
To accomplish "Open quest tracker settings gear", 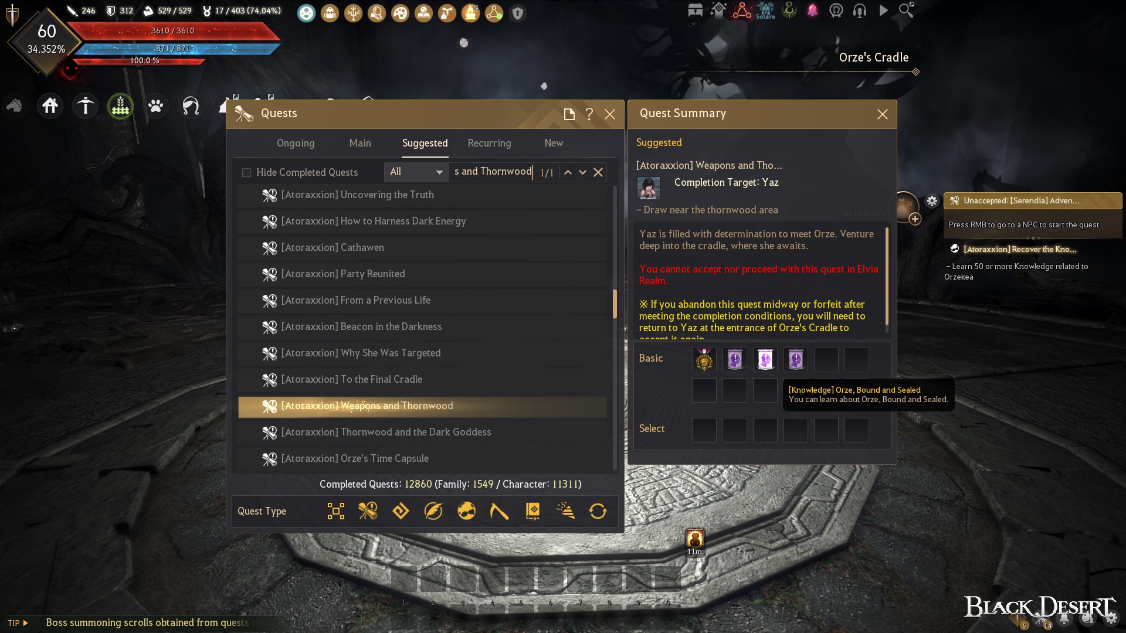I will [x=932, y=201].
